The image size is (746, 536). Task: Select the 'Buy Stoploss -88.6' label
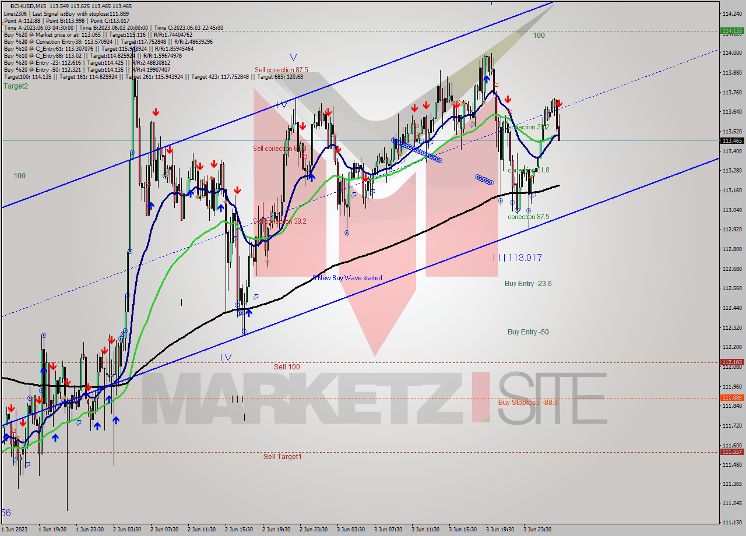coord(528,403)
